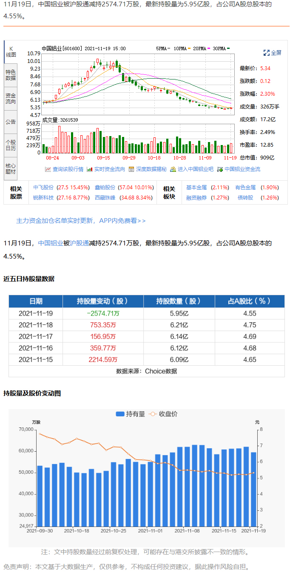
Task: Click the stock title 中国铝业[601600]
Action: point(62,48)
